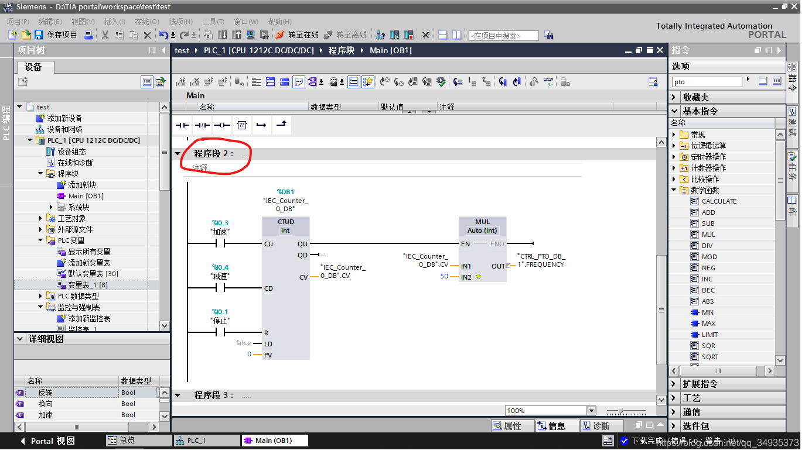Image resolution: width=805 pixels, height=454 pixels.
Task: Open the 帮助(H) menu
Action: 280,21
